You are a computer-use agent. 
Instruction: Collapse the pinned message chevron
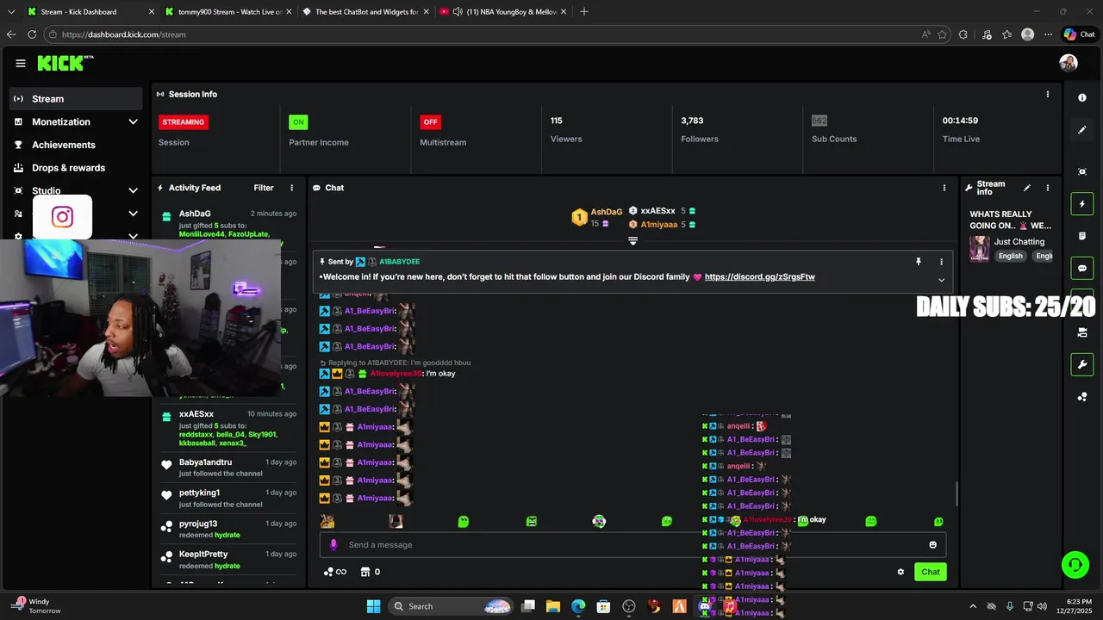941,280
